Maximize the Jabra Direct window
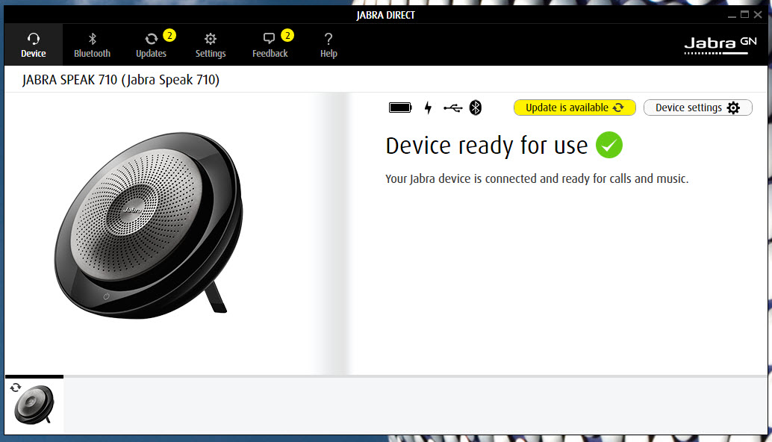 745,15
